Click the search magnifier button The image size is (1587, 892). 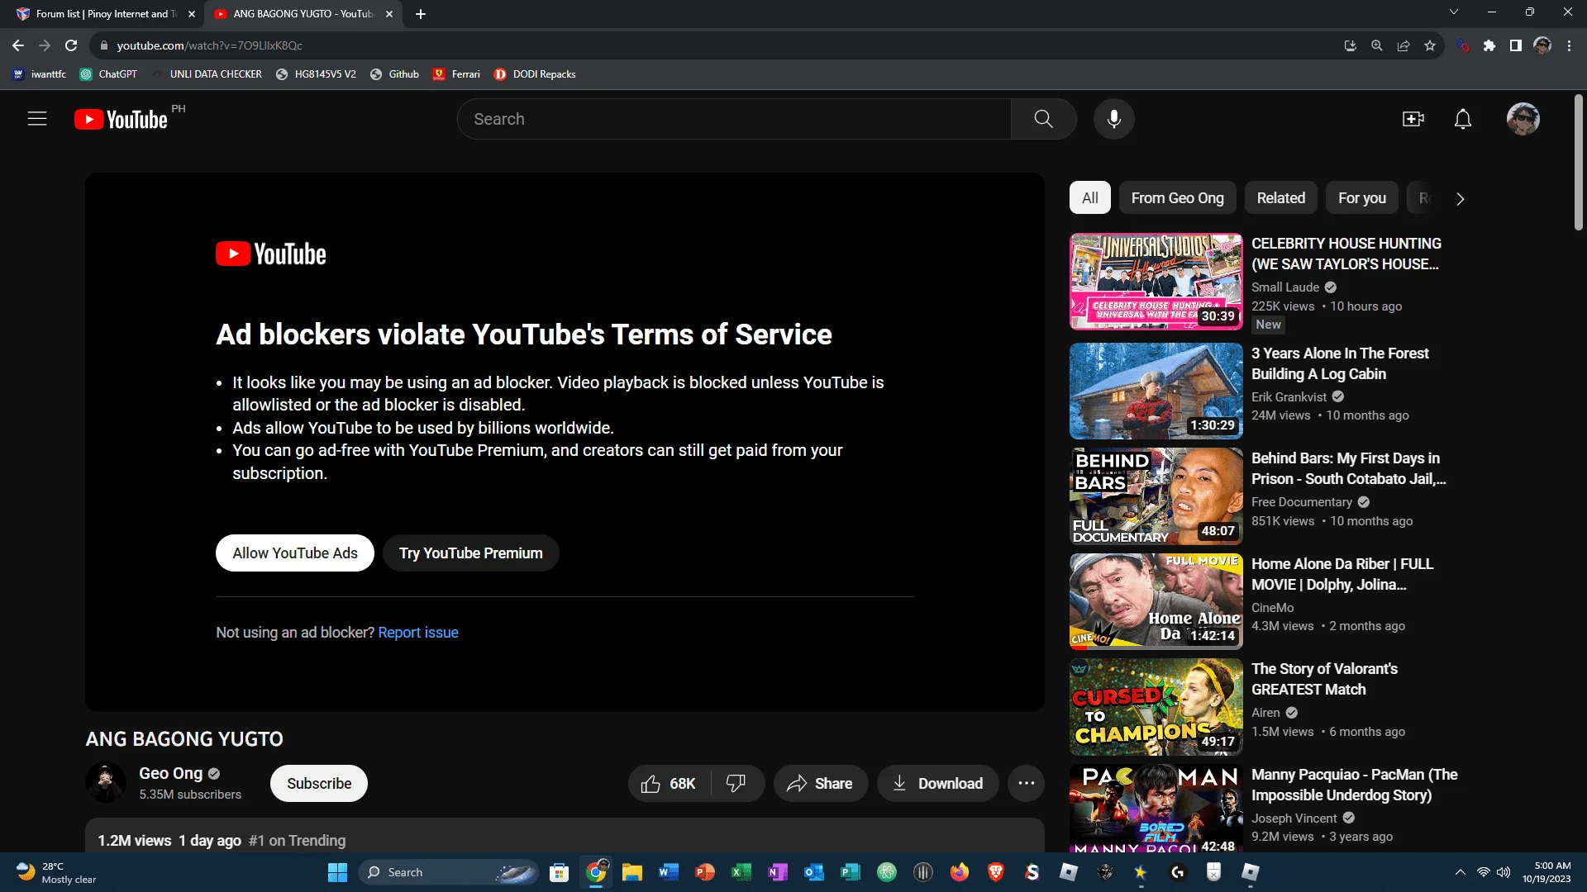(1043, 119)
